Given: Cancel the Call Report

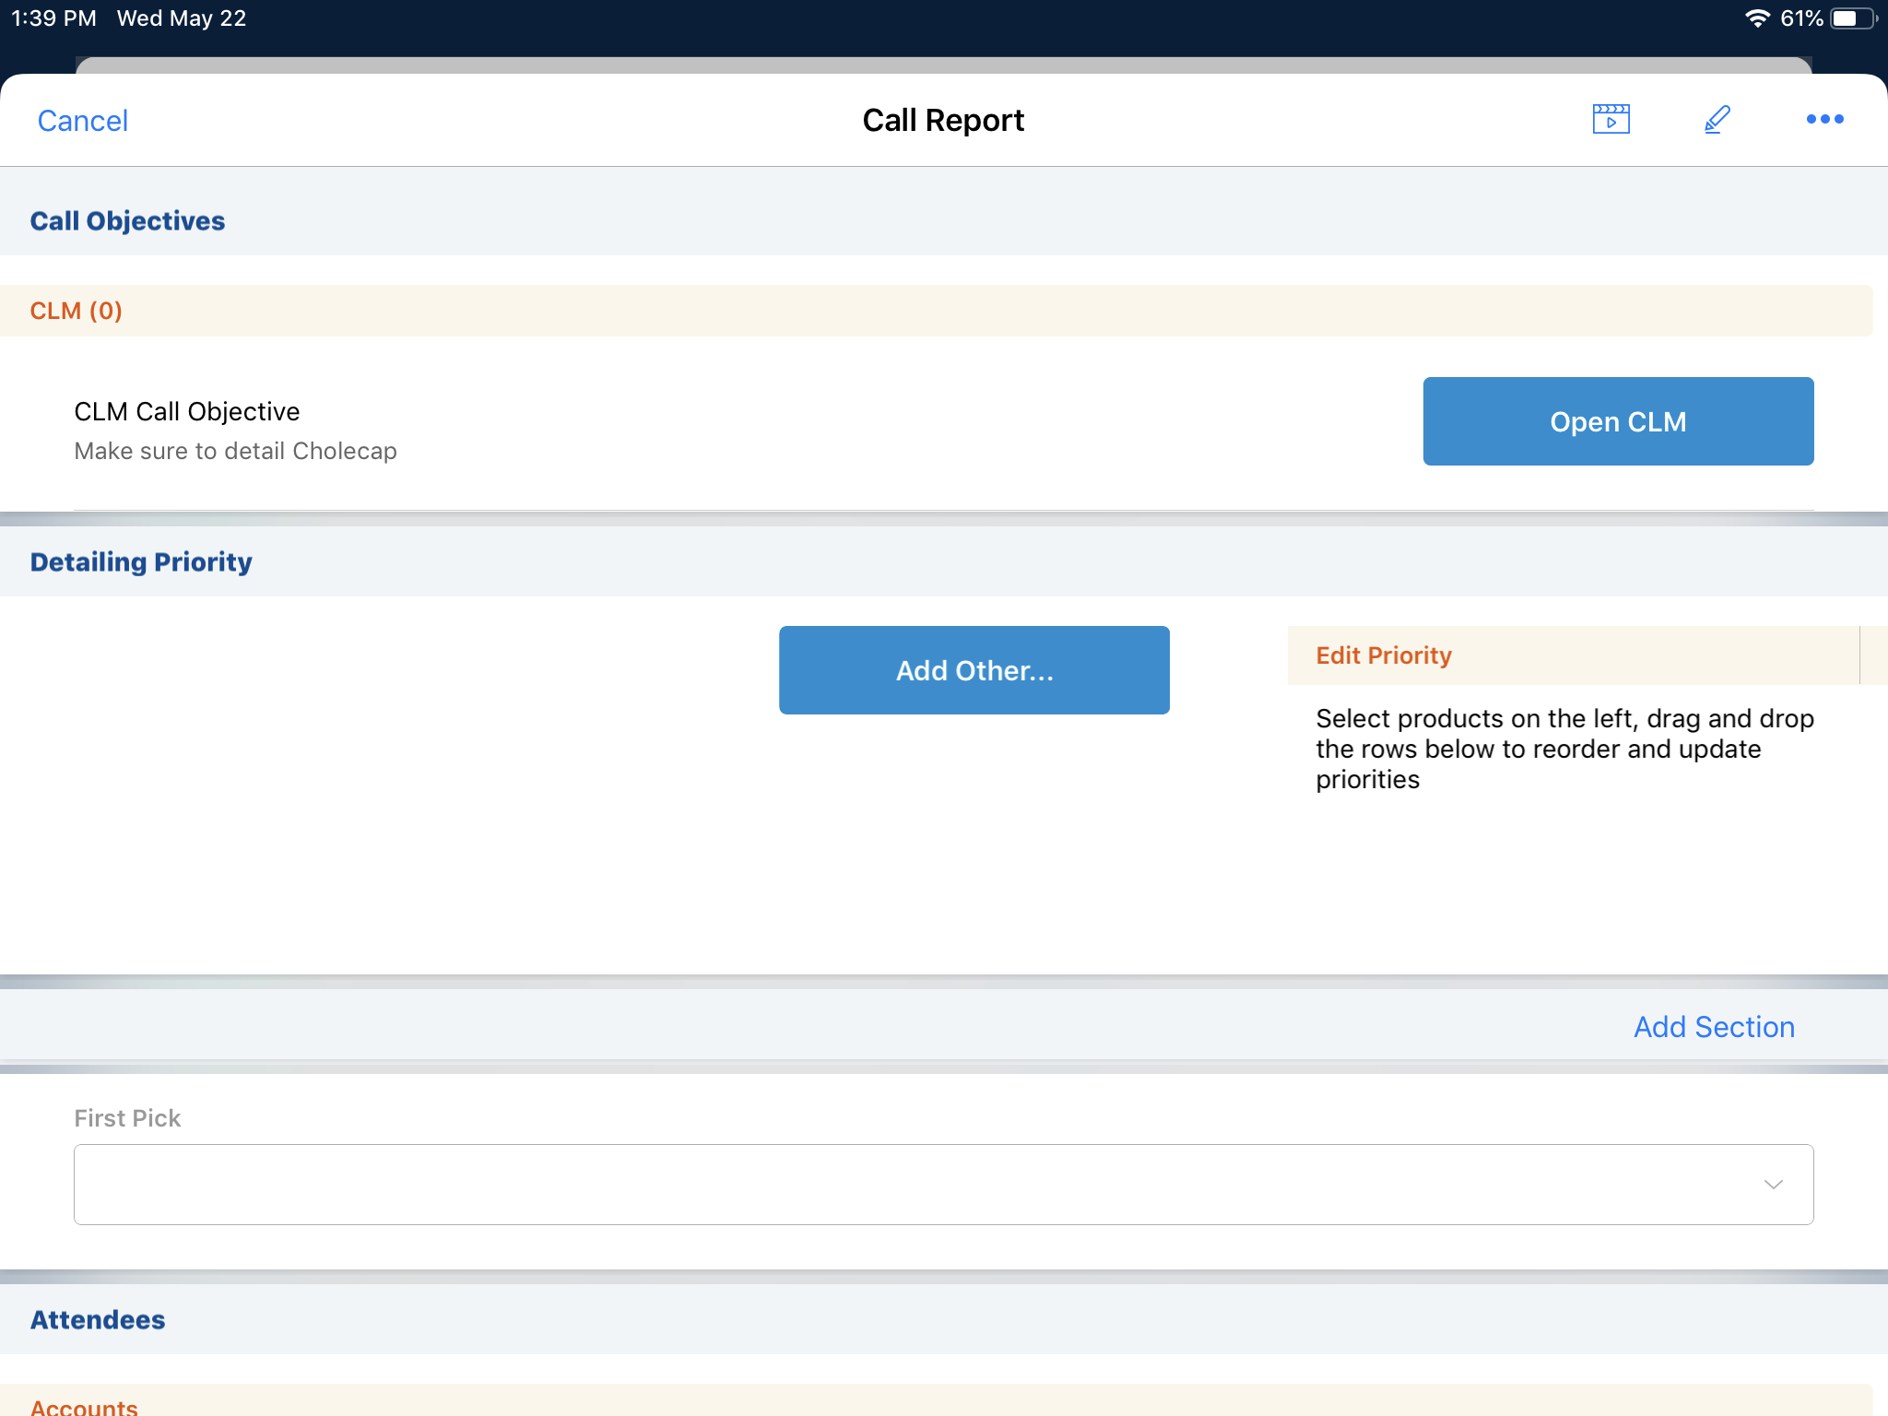Looking at the screenshot, I should coord(82,121).
